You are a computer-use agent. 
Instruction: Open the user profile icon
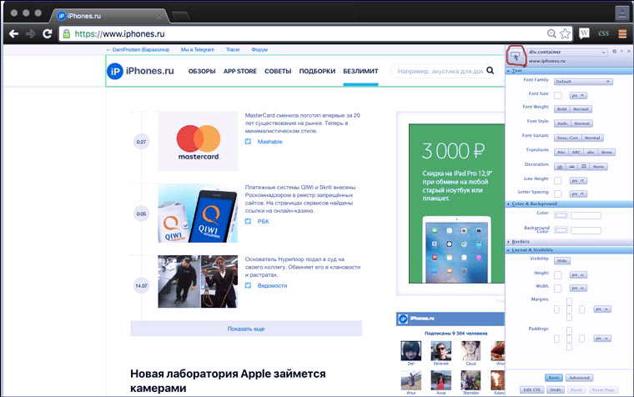[621, 13]
